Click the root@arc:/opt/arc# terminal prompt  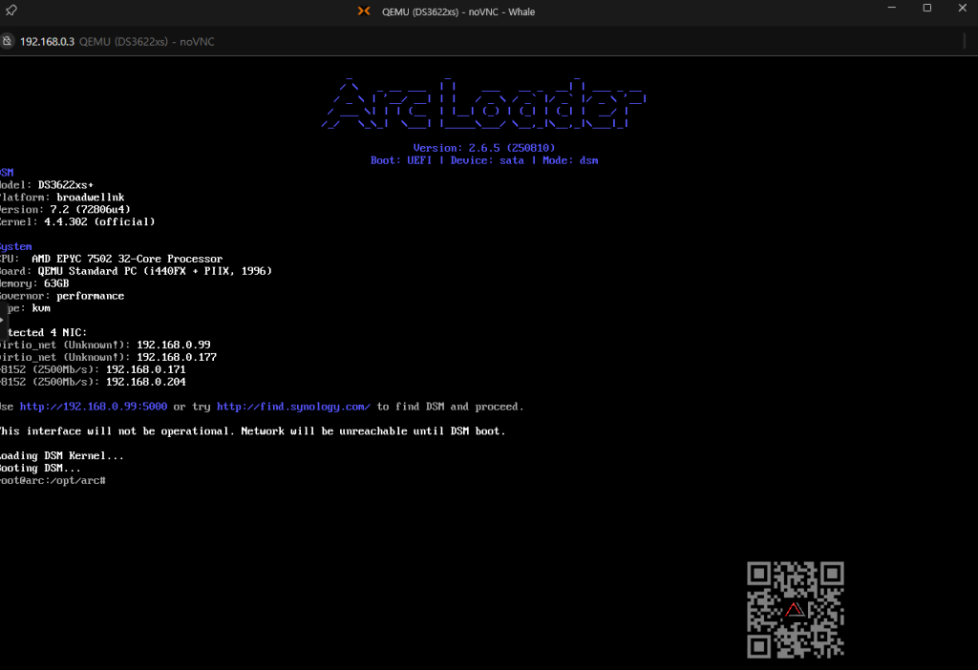pos(53,480)
